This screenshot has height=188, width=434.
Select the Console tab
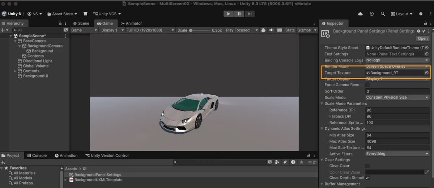point(37,155)
